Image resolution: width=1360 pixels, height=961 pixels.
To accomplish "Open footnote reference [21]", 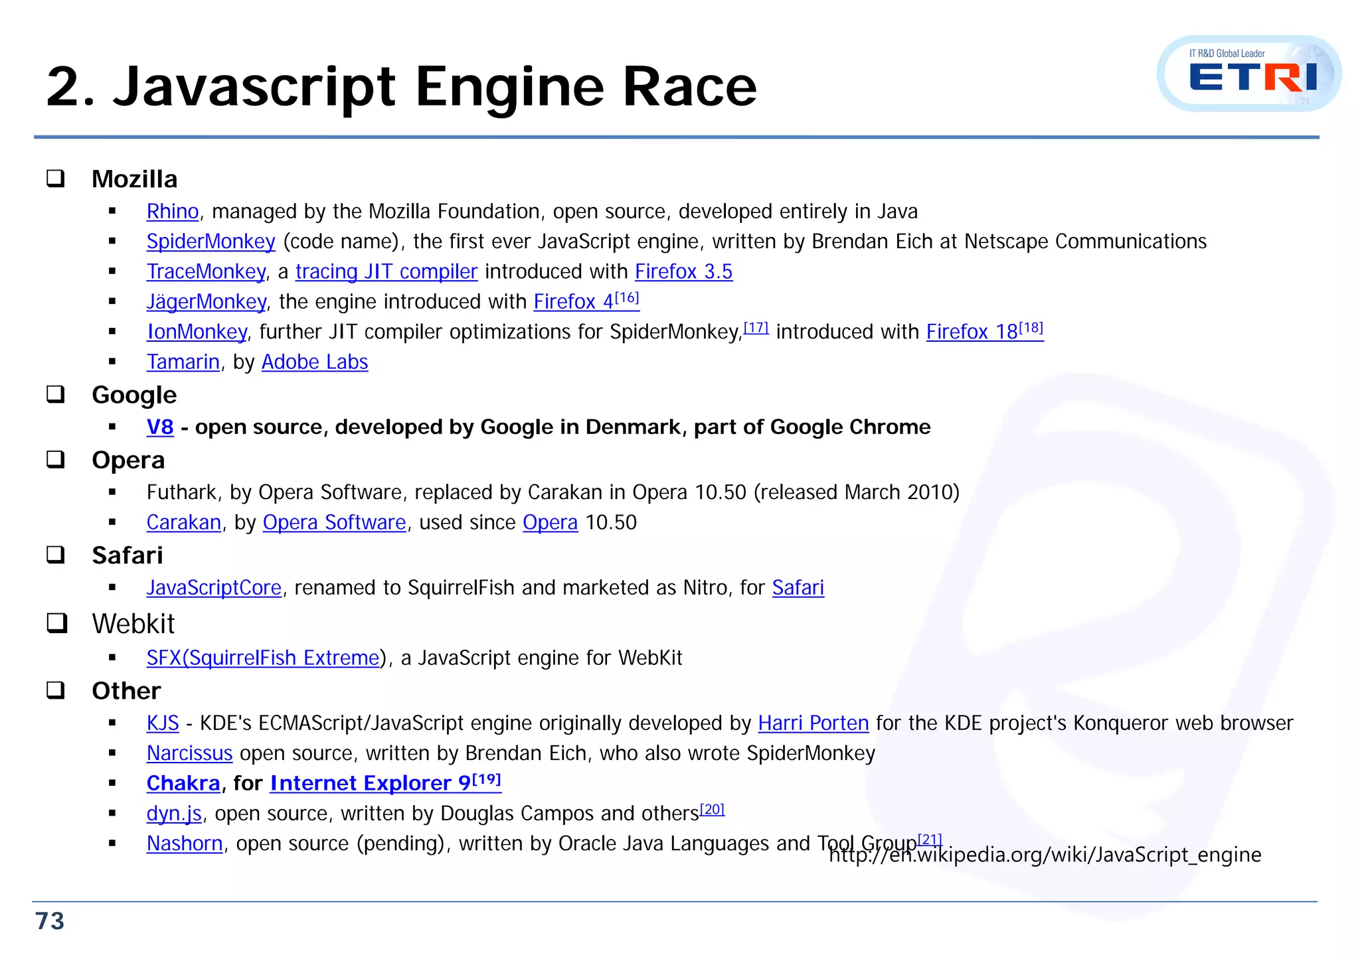I will (930, 839).
